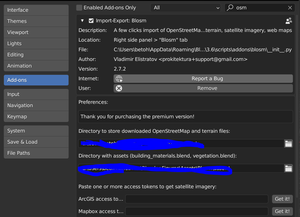Enable the Enabled Add-ons Only filter

79,7
